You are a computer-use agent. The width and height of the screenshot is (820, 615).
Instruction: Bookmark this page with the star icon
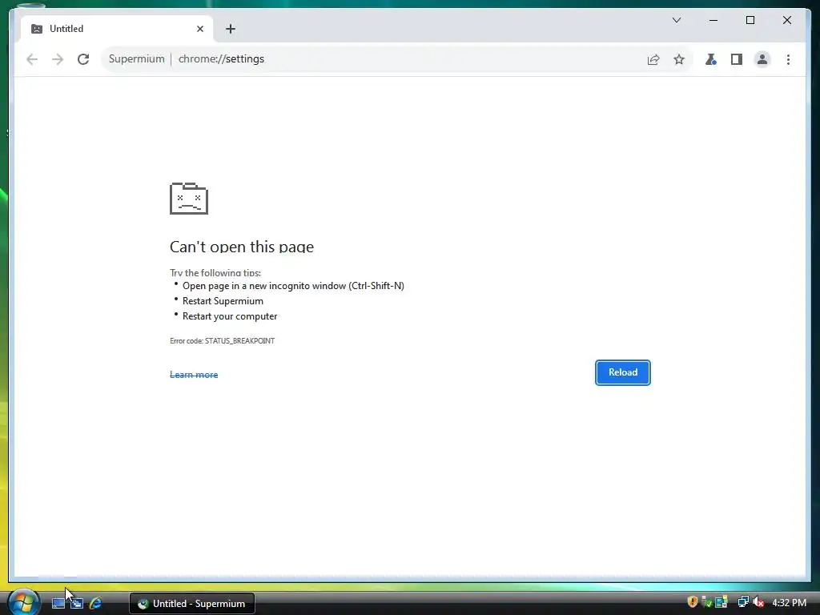point(679,59)
